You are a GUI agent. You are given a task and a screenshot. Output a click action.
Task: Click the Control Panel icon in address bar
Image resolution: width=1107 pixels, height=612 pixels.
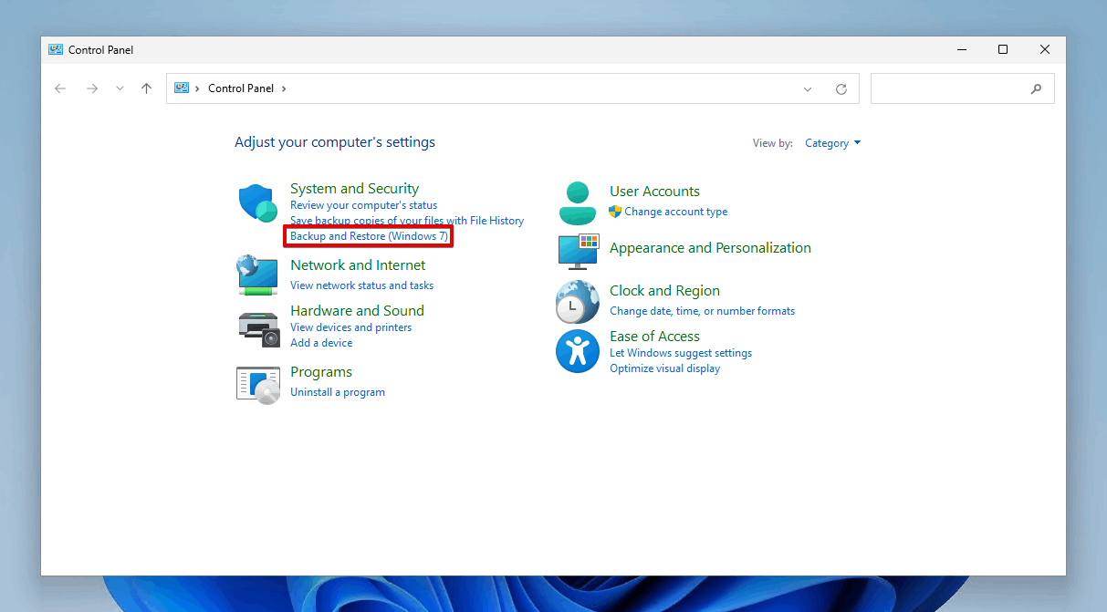coord(182,88)
